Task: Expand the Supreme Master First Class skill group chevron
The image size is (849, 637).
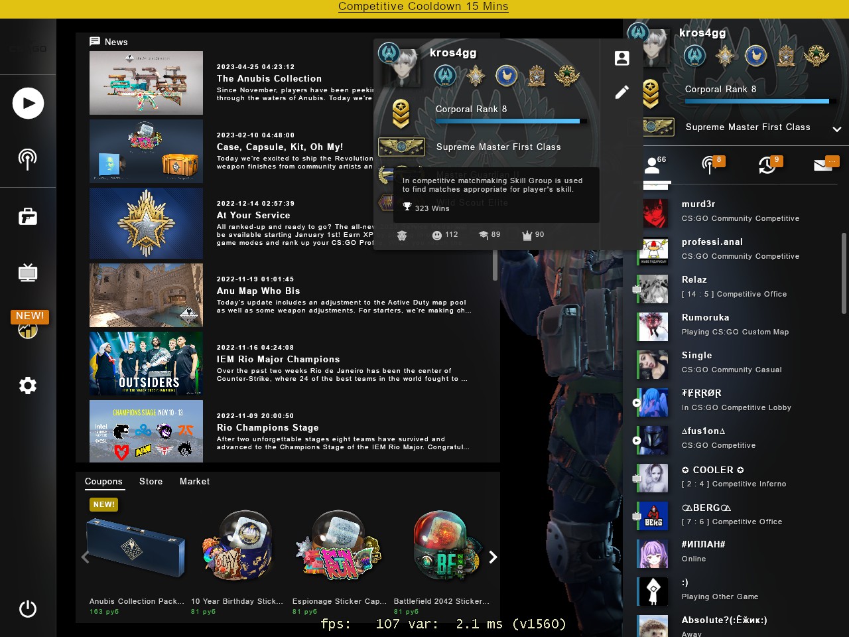Action: pos(837,129)
